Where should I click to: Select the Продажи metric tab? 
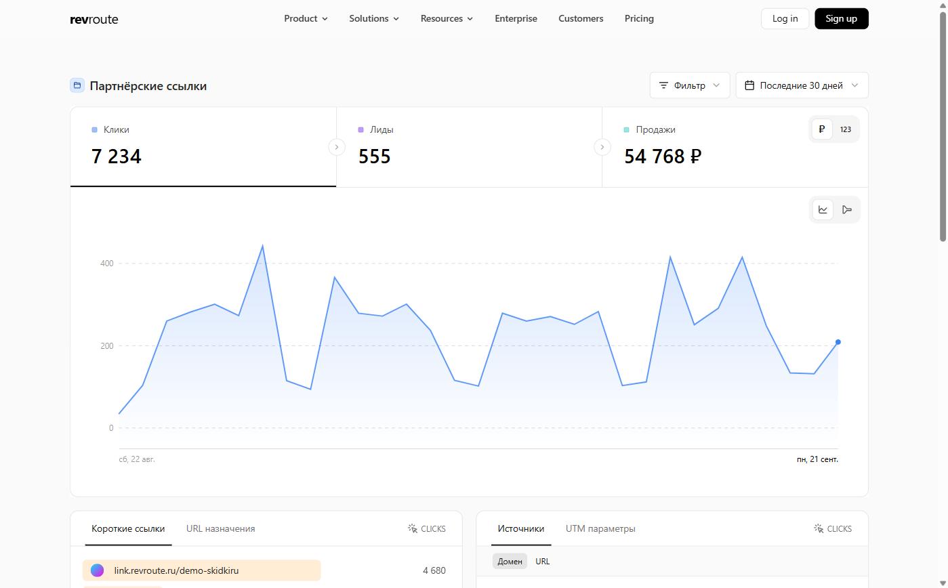[735, 147]
